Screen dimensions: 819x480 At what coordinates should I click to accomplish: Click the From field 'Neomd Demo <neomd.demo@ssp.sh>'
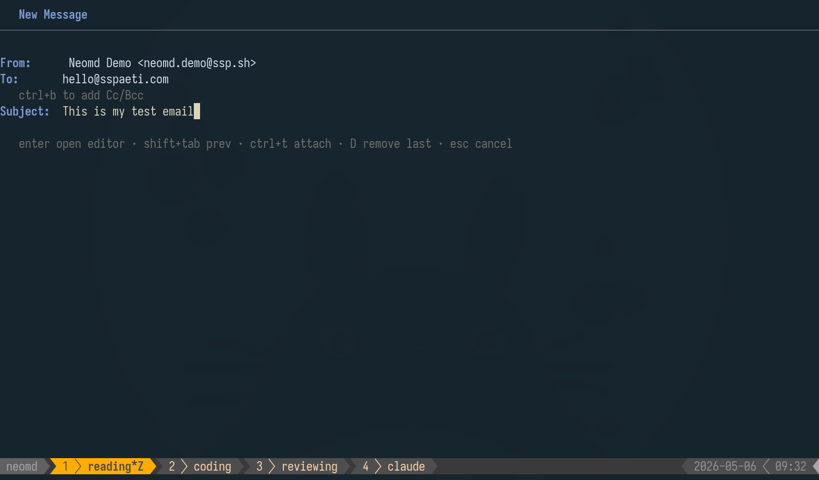[163, 63]
